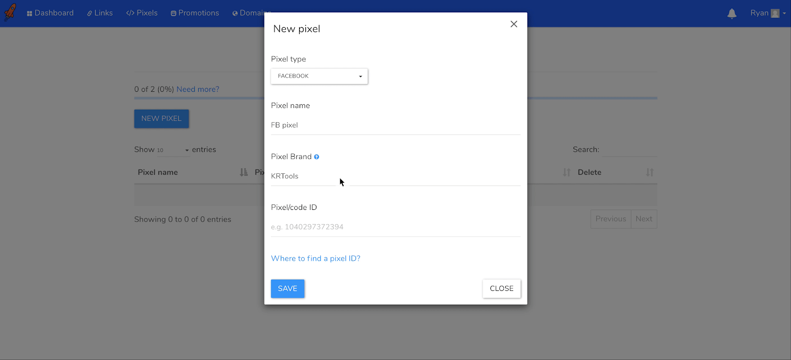Sort by Pixel name column icon

coord(244,172)
